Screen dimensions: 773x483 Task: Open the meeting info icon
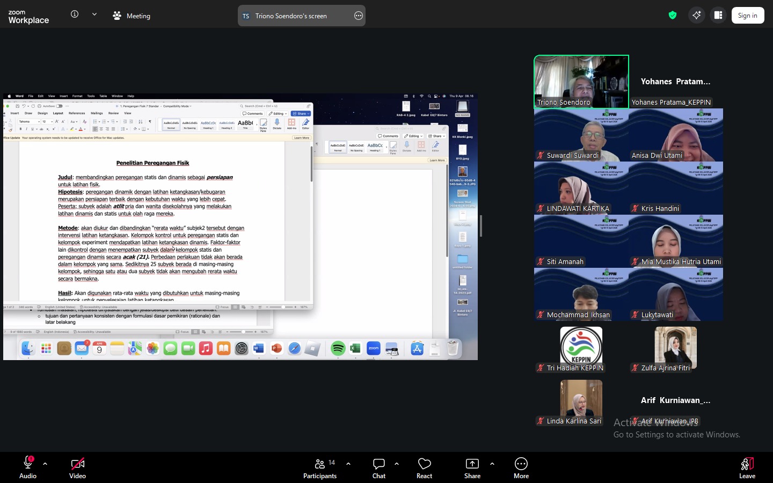(75, 14)
